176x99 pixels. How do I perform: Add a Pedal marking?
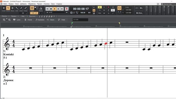pos(62,20)
